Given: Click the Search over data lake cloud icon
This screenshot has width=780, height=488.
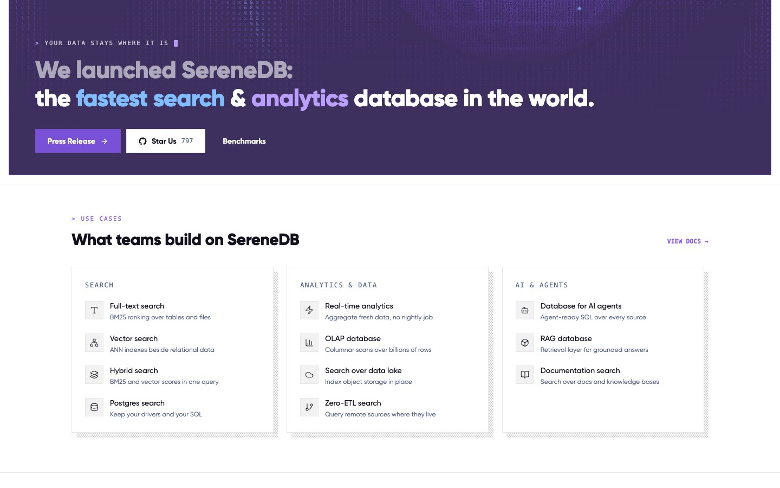Looking at the screenshot, I should click(x=309, y=375).
